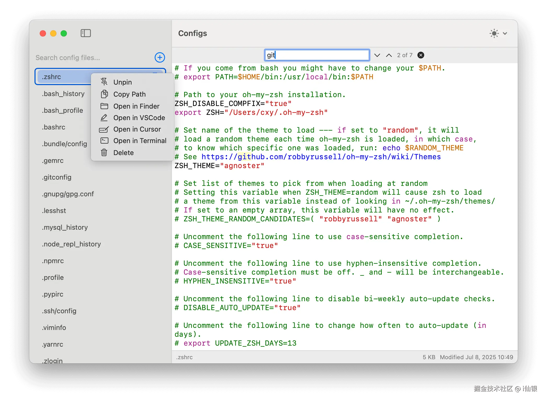Click the github.com oh-my-zsh Themes link
This screenshot has height=402, width=547.
[321, 157]
